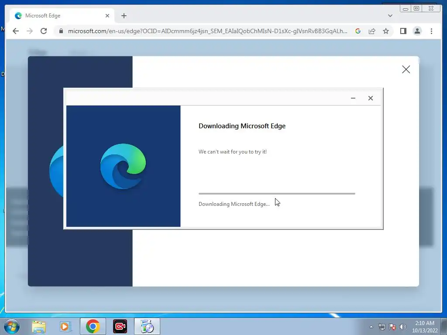Open a new tab with the plus button

[124, 16]
